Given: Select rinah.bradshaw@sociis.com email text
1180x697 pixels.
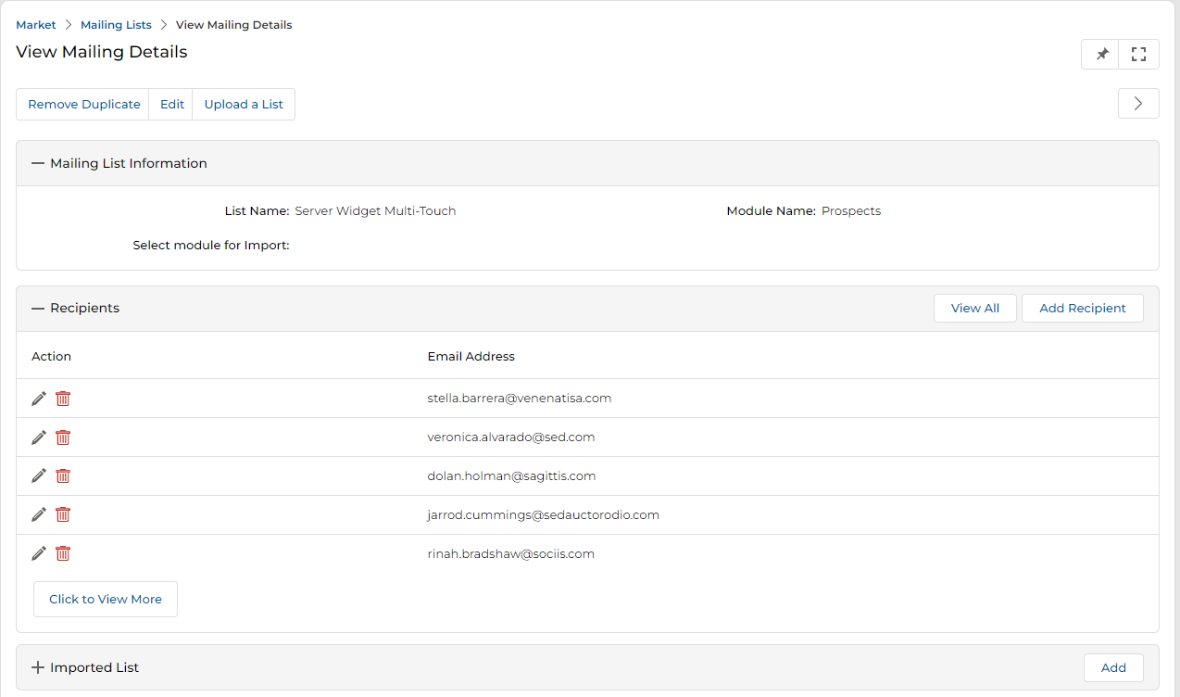Looking at the screenshot, I should click(511, 553).
